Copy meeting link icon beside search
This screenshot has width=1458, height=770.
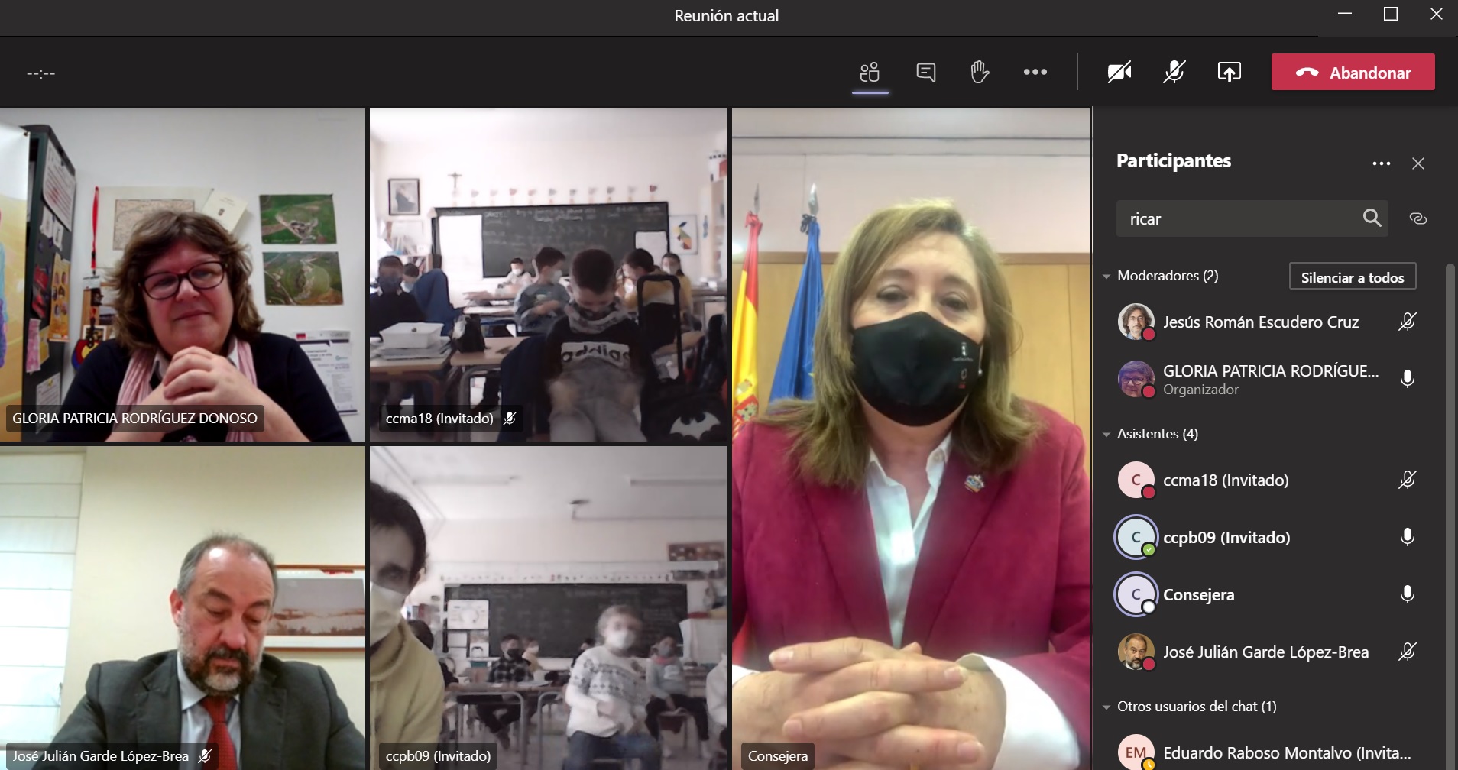click(1417, 219)
